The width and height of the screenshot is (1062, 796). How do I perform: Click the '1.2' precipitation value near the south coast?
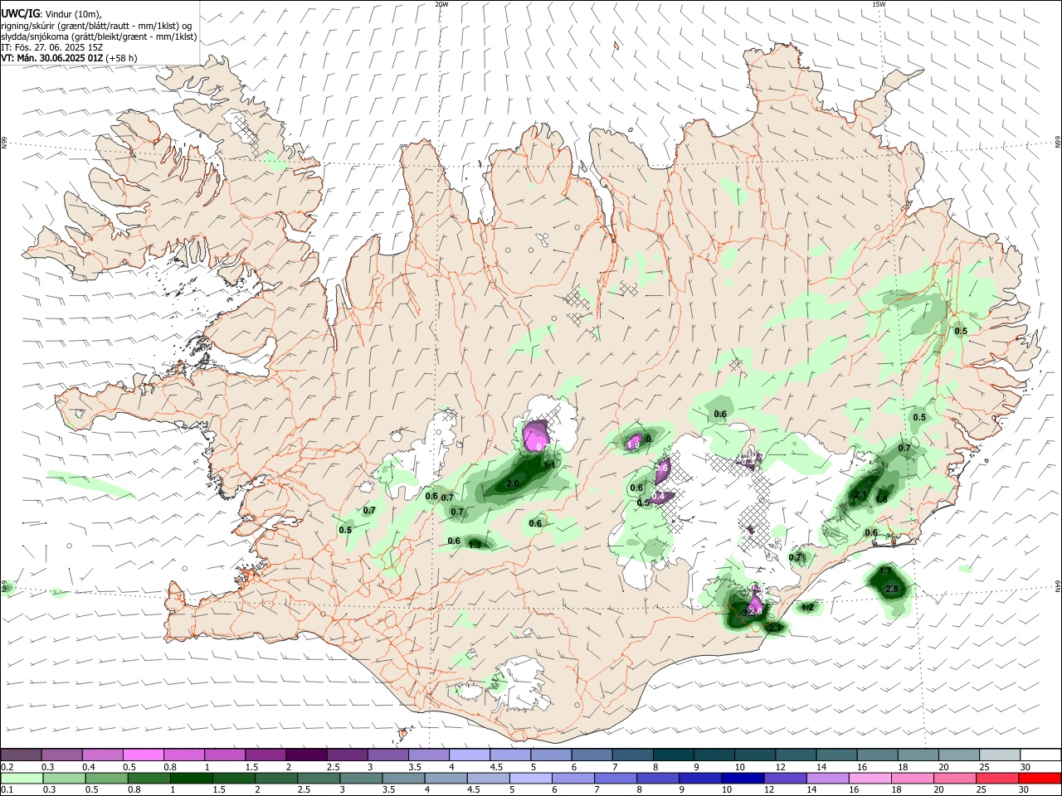[x=807, y=607]
